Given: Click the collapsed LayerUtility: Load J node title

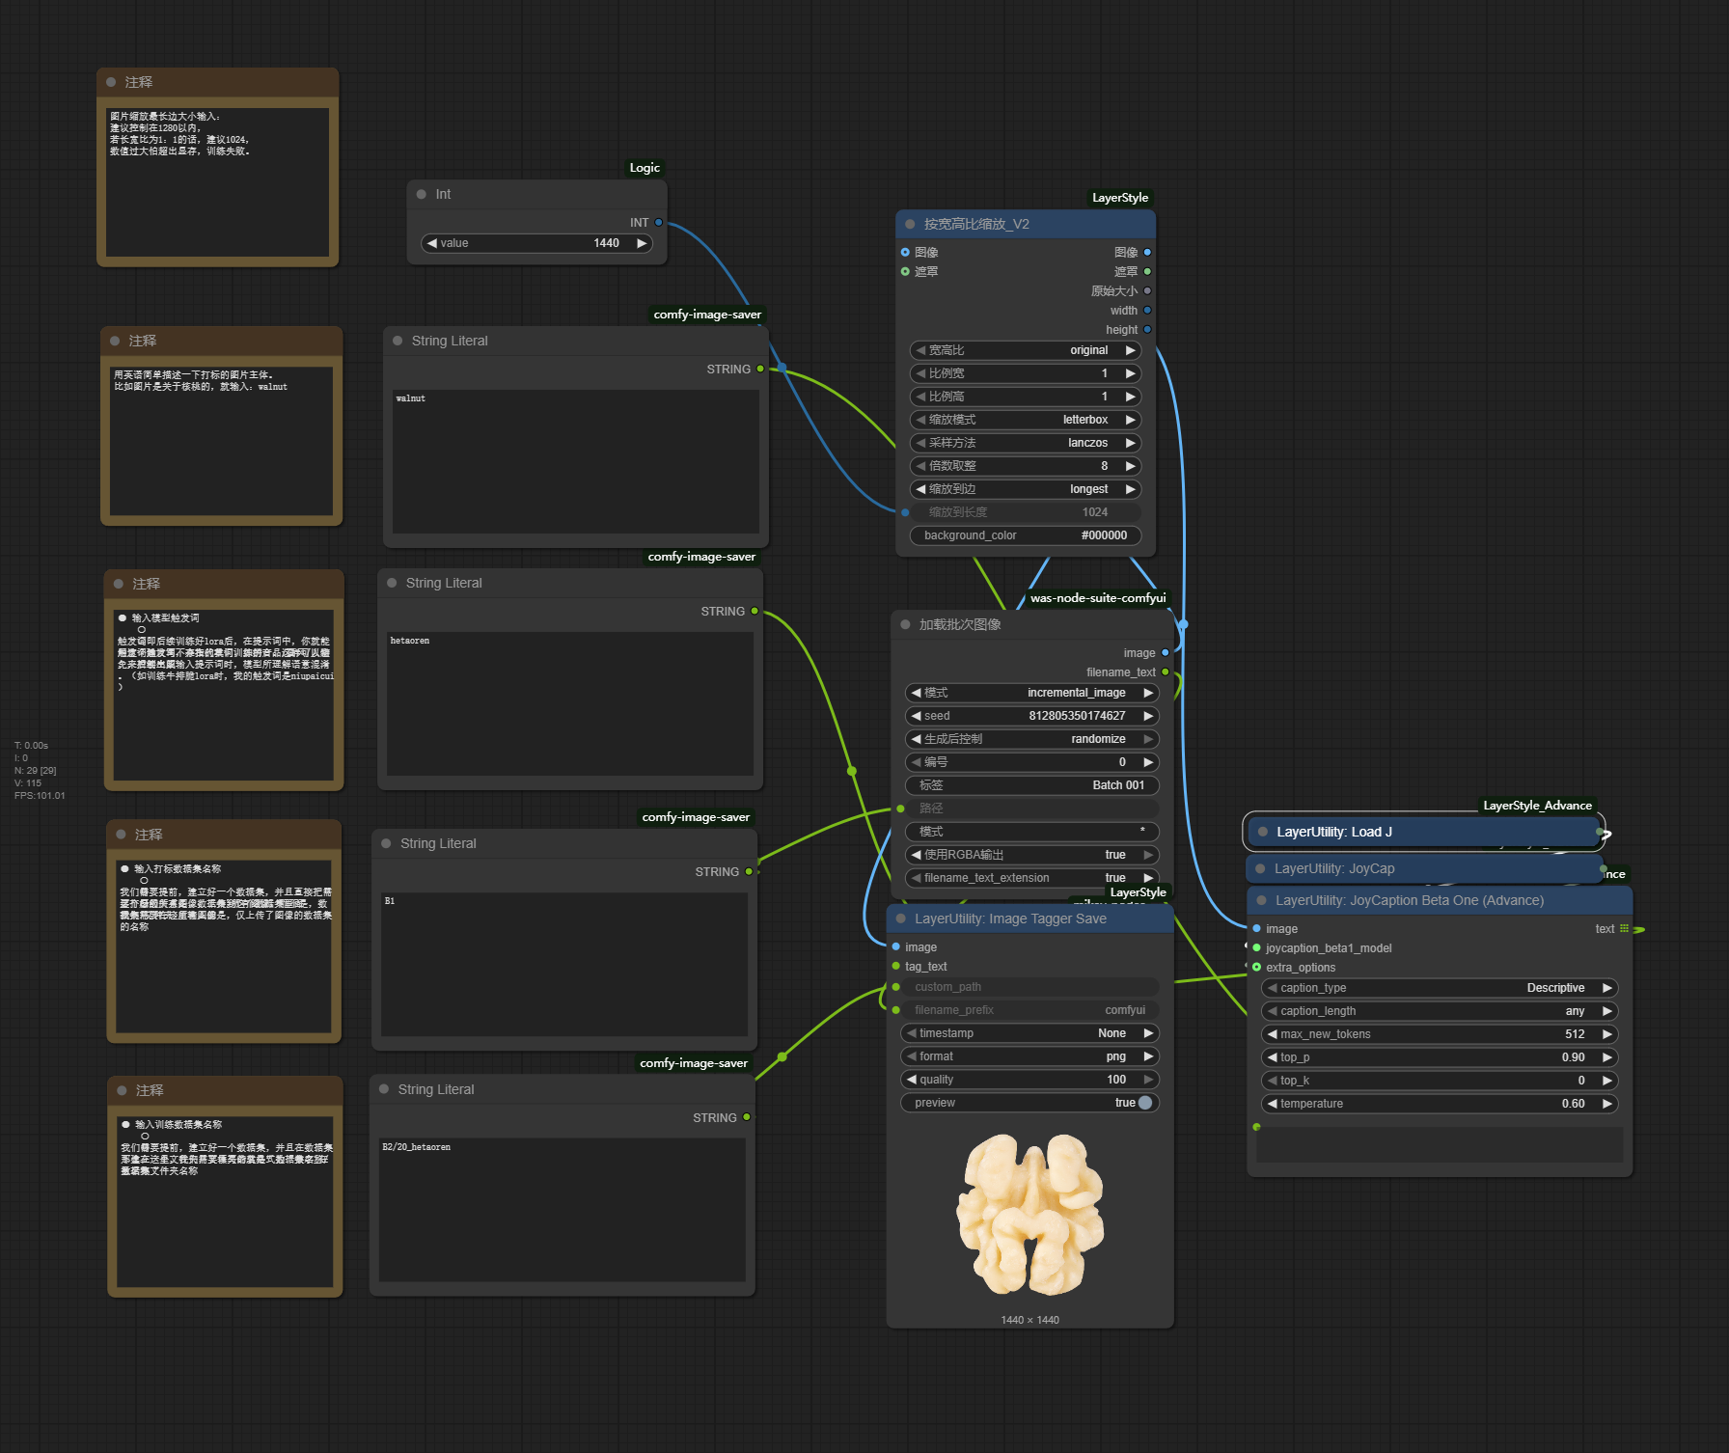Looking at the screenshot, I should [1333, 832].
